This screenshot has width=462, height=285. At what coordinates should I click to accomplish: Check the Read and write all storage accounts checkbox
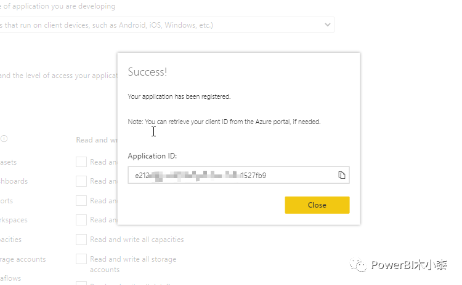[81, 259]
